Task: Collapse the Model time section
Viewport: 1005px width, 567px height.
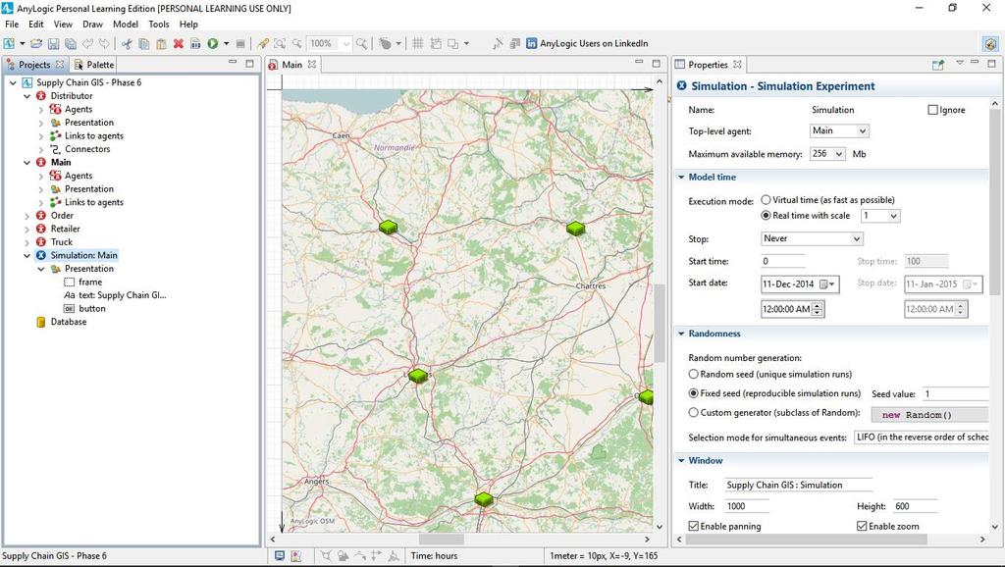Action: tap(681, 178)
